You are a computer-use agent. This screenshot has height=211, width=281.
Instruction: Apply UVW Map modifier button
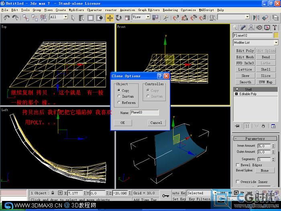click(x=265, y=82)
